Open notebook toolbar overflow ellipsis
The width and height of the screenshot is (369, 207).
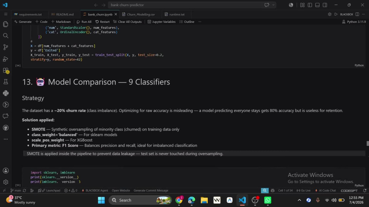[200, 22]
